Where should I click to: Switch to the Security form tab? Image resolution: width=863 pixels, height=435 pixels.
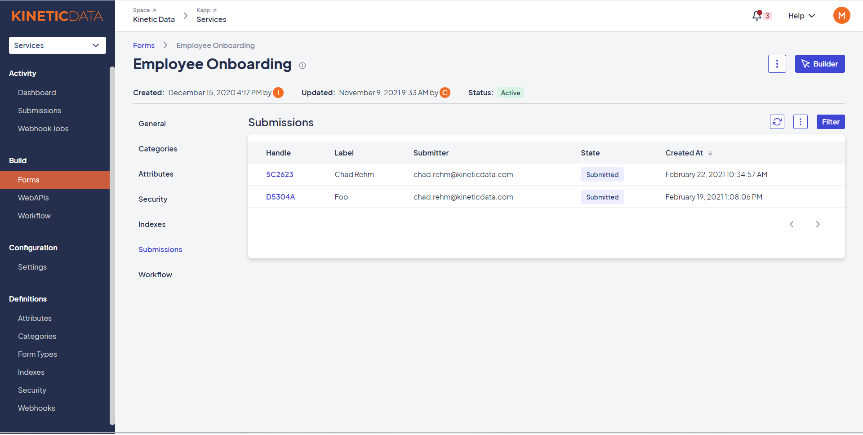pos(153,199)
